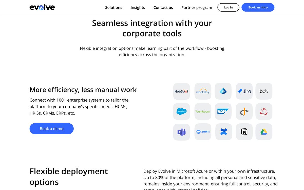Select the Google Drive tile
The height and width of the screenshot is (190, 304).
click(x=264, y=132)
